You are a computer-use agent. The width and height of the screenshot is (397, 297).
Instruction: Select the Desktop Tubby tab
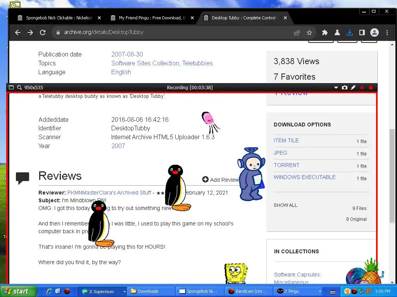pos(243,18)
